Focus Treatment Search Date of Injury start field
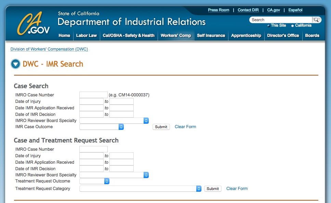331x203 pixels. 91,156
